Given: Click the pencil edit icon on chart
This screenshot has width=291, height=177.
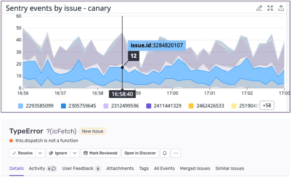Looking at the screenshot, I should (259, 8).
